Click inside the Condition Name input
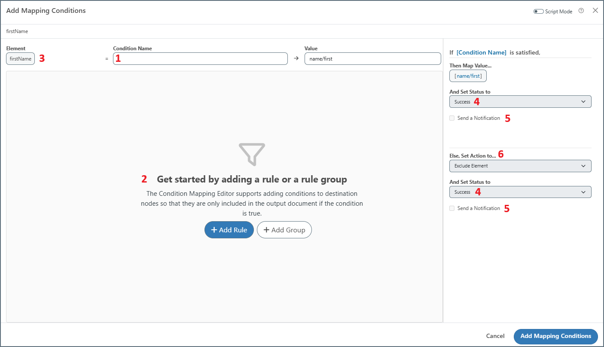604x347 pixels. pos(200,58)
